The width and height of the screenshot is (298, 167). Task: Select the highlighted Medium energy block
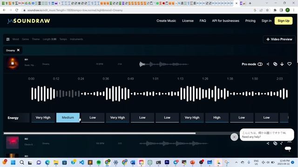point(68,117)
